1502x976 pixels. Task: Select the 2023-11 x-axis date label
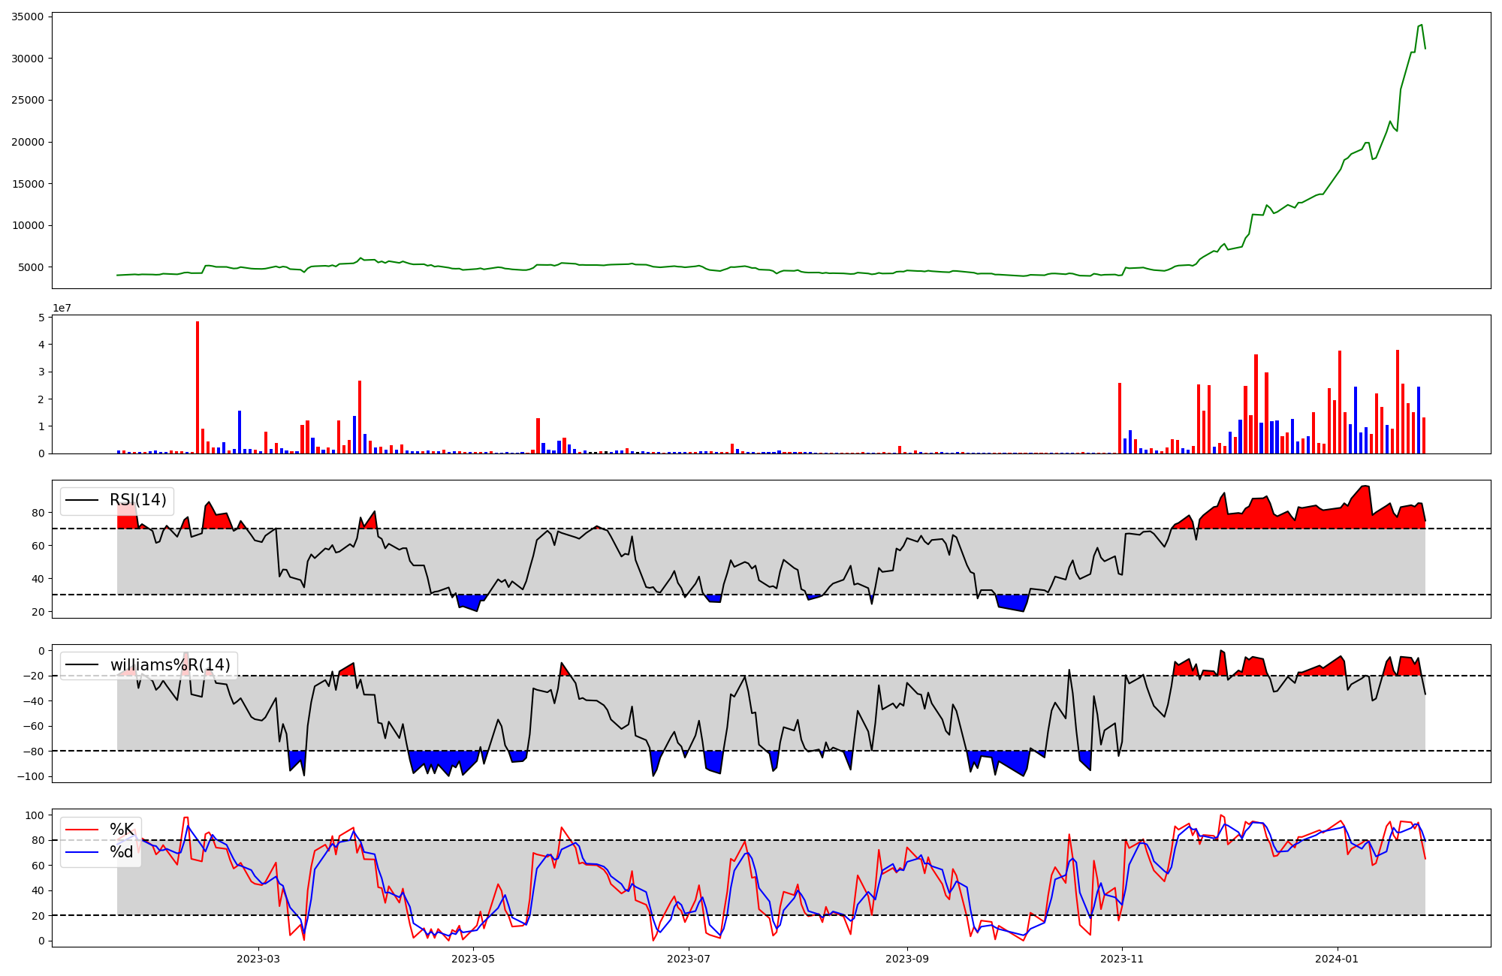pos(1122,959)
